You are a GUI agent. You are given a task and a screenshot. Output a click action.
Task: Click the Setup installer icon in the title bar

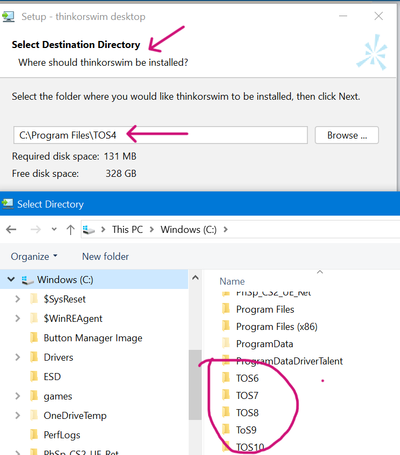(x=8, y=17)
